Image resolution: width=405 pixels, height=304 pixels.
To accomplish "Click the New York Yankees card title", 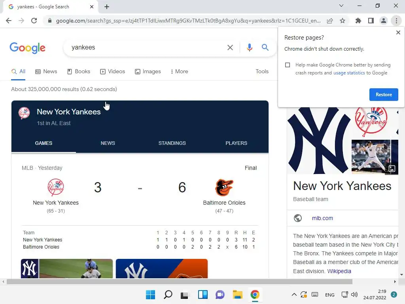I will click(x=69, y=112).
